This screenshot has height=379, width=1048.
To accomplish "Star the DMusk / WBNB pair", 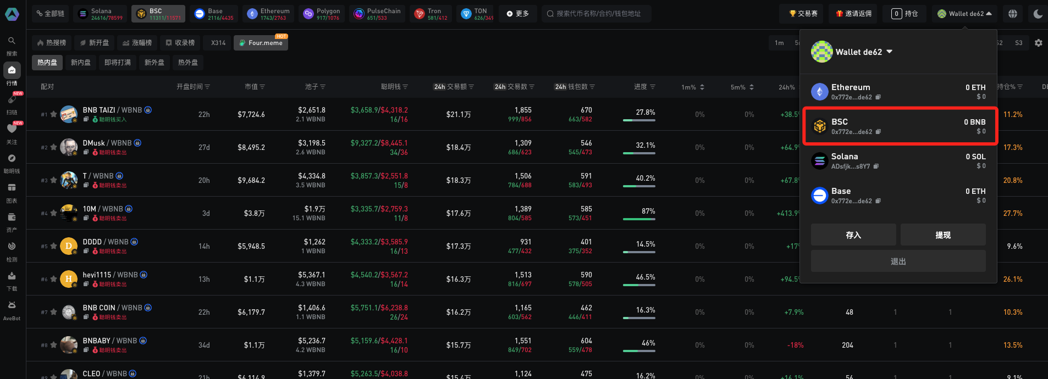I will [53, 147].
